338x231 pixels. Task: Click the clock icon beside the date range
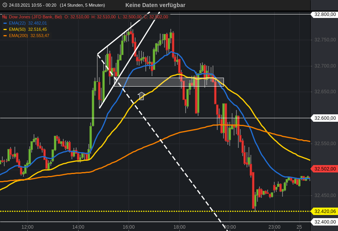(5, 5)
